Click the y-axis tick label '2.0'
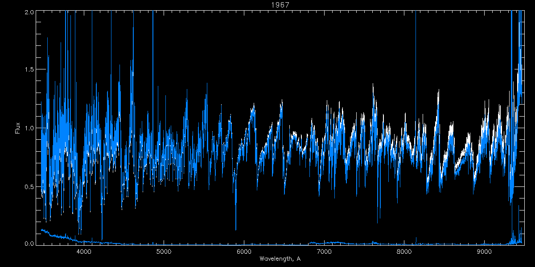The width and height of the screenshot is (535, 267). coord(29,12)
